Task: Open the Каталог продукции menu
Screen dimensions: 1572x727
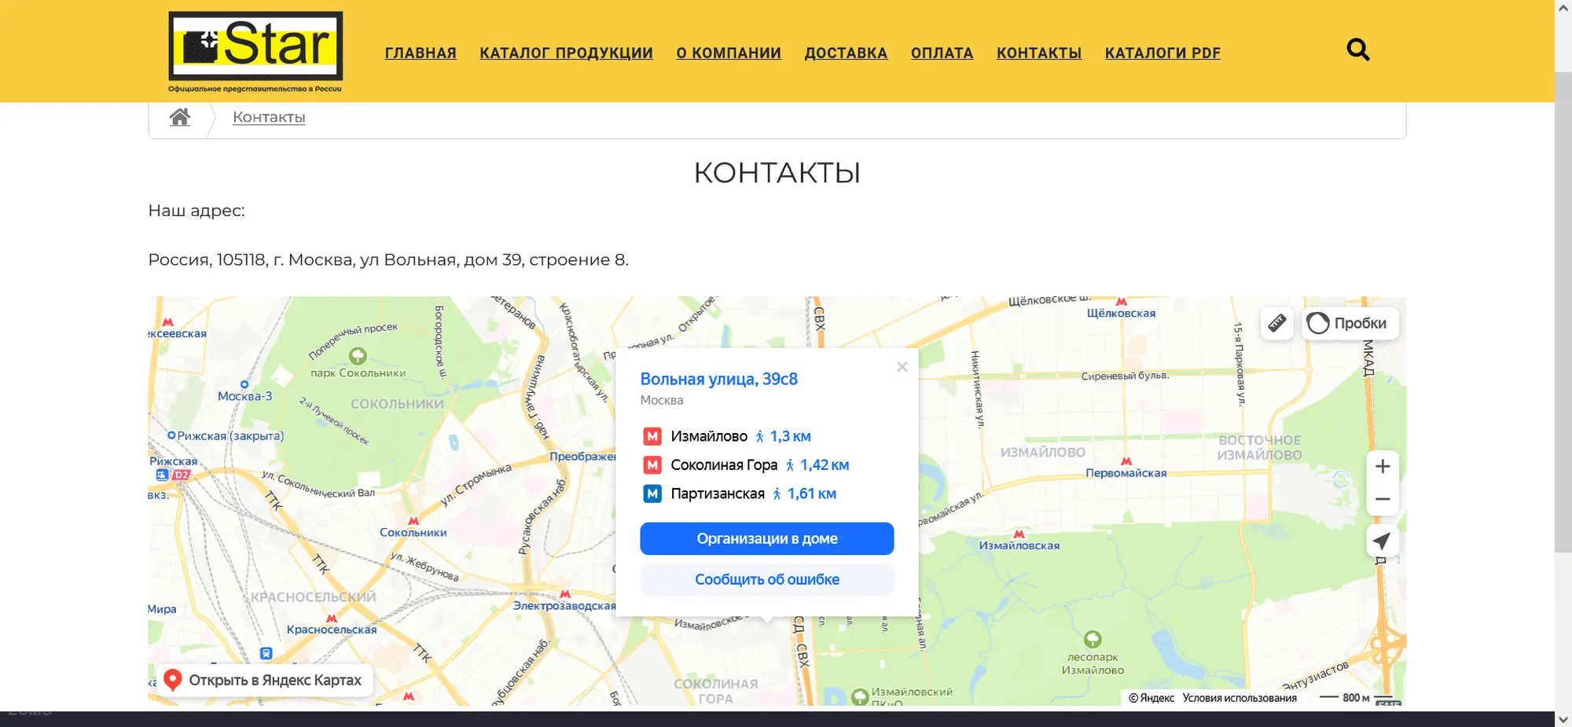Action: [566, 53]
